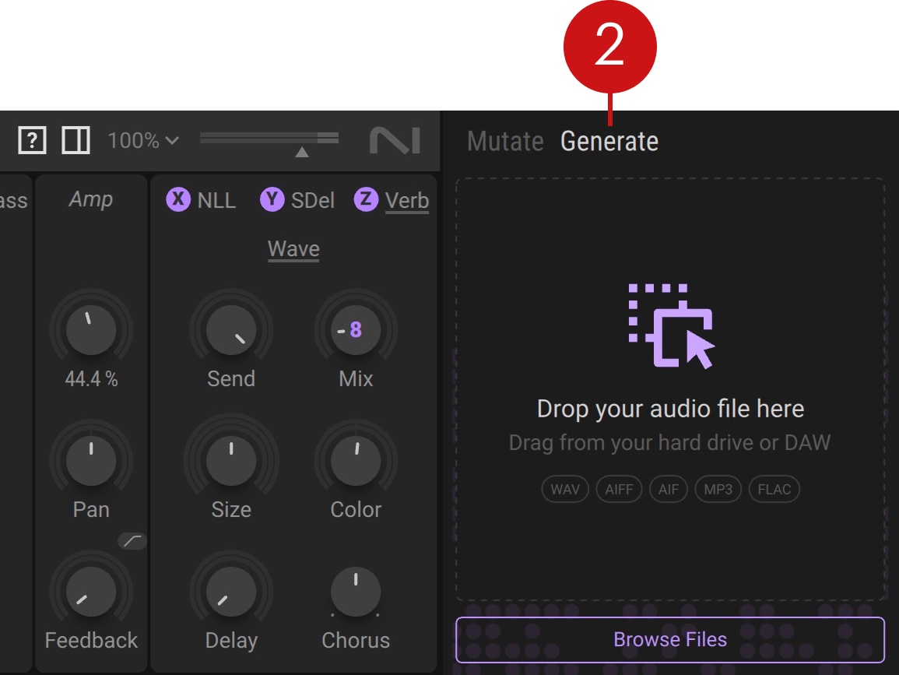Click the Browse Files button
This screenshot has width=899, height=675.
pyautogui.click(x=670, y=639)
